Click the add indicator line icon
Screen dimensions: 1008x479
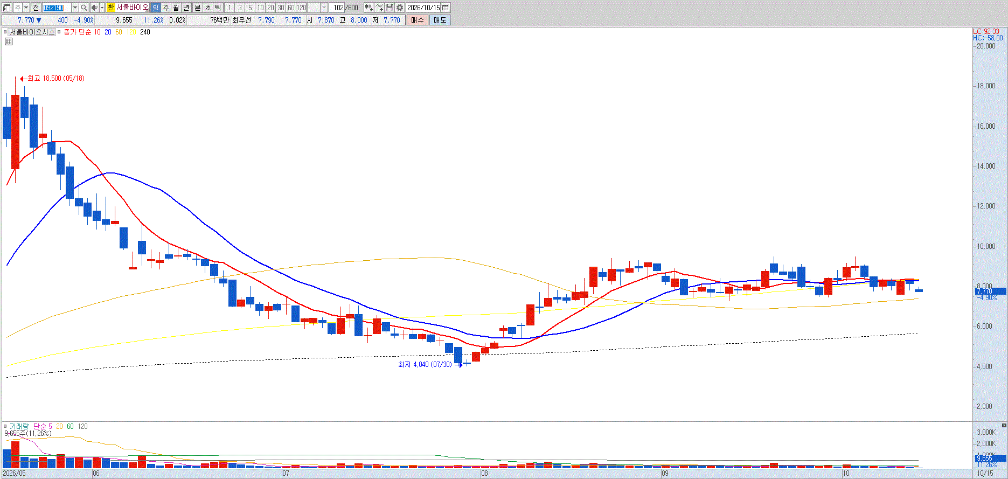pos(379,8)
